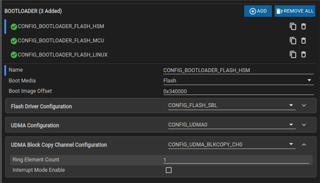Expand Flash Driver Configuration section
Viewport: 320px width, 183px height.
click(x=304, y=105)
